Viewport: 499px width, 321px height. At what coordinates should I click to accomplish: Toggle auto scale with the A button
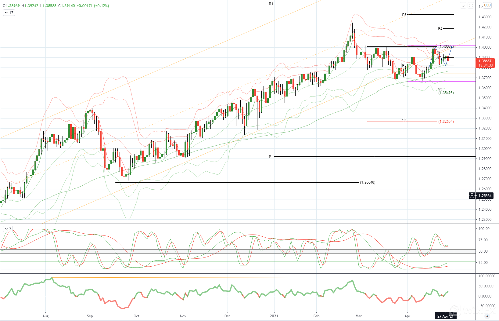pos(487,316)
